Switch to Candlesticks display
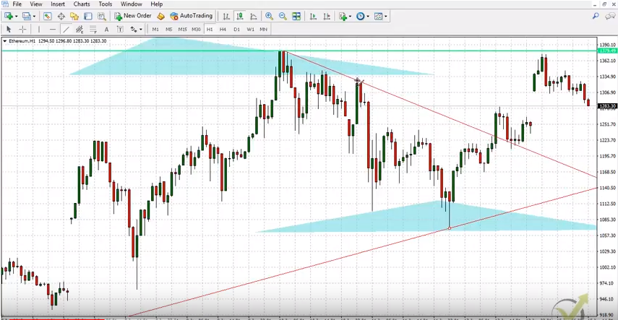 (240, 16)
